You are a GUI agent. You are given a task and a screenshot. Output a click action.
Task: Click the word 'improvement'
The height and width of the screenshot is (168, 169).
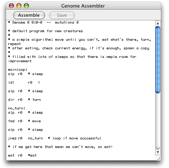[20, 61]
